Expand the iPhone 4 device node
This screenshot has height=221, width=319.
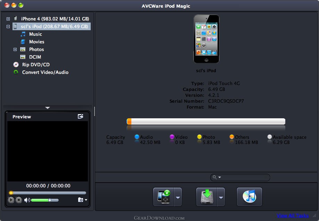[x=8, y=19]
